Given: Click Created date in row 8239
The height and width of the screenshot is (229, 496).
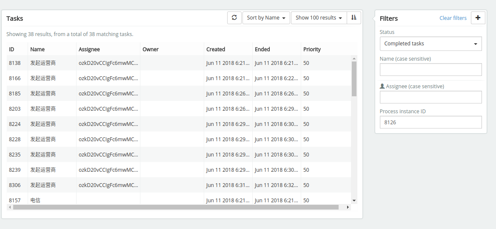Looking at the screenshot, I should pos(228,170).
